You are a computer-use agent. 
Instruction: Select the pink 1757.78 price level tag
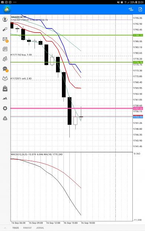point(138,109)
